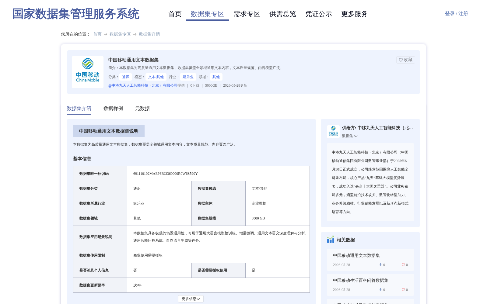
Task: Click the heart icon in 收藏 button
Action: click(401, 60)
